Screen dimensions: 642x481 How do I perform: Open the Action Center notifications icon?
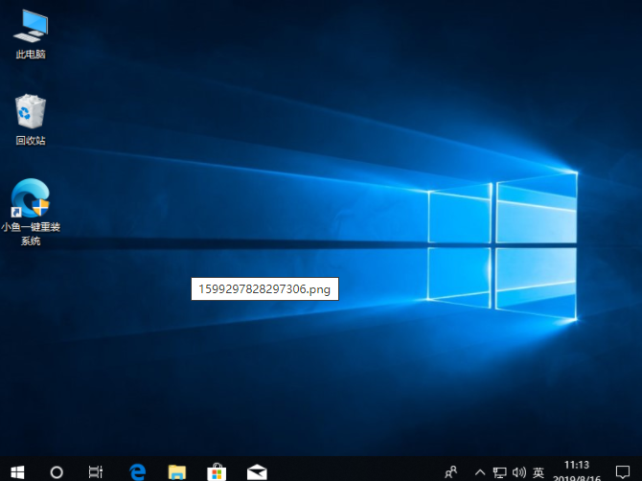pyautogui.click(x=622, y=471)
